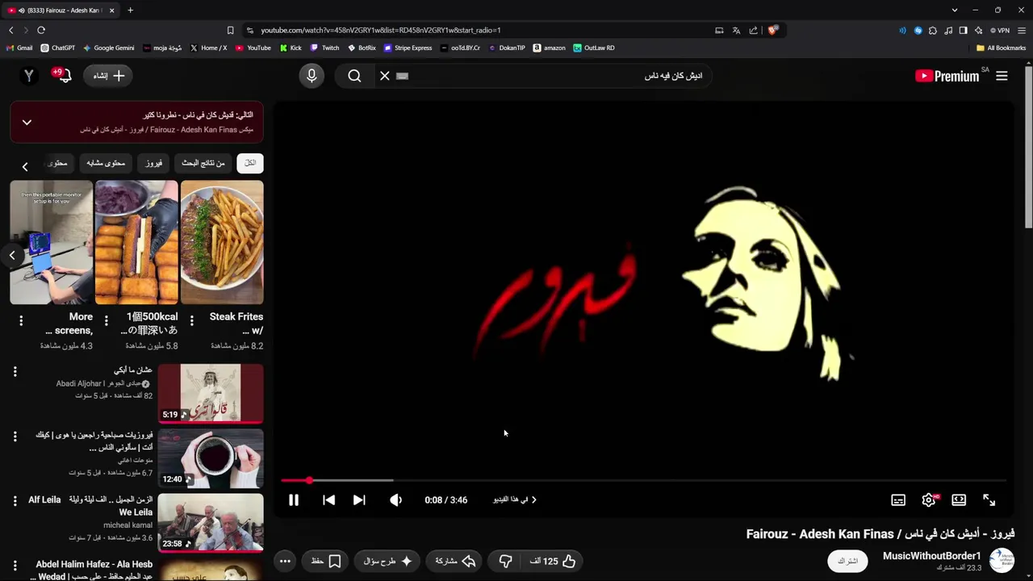Open MusicWithoutBorder1 channel name link
The height and width of the screenshot is (581, 1033).
point(931,556)
